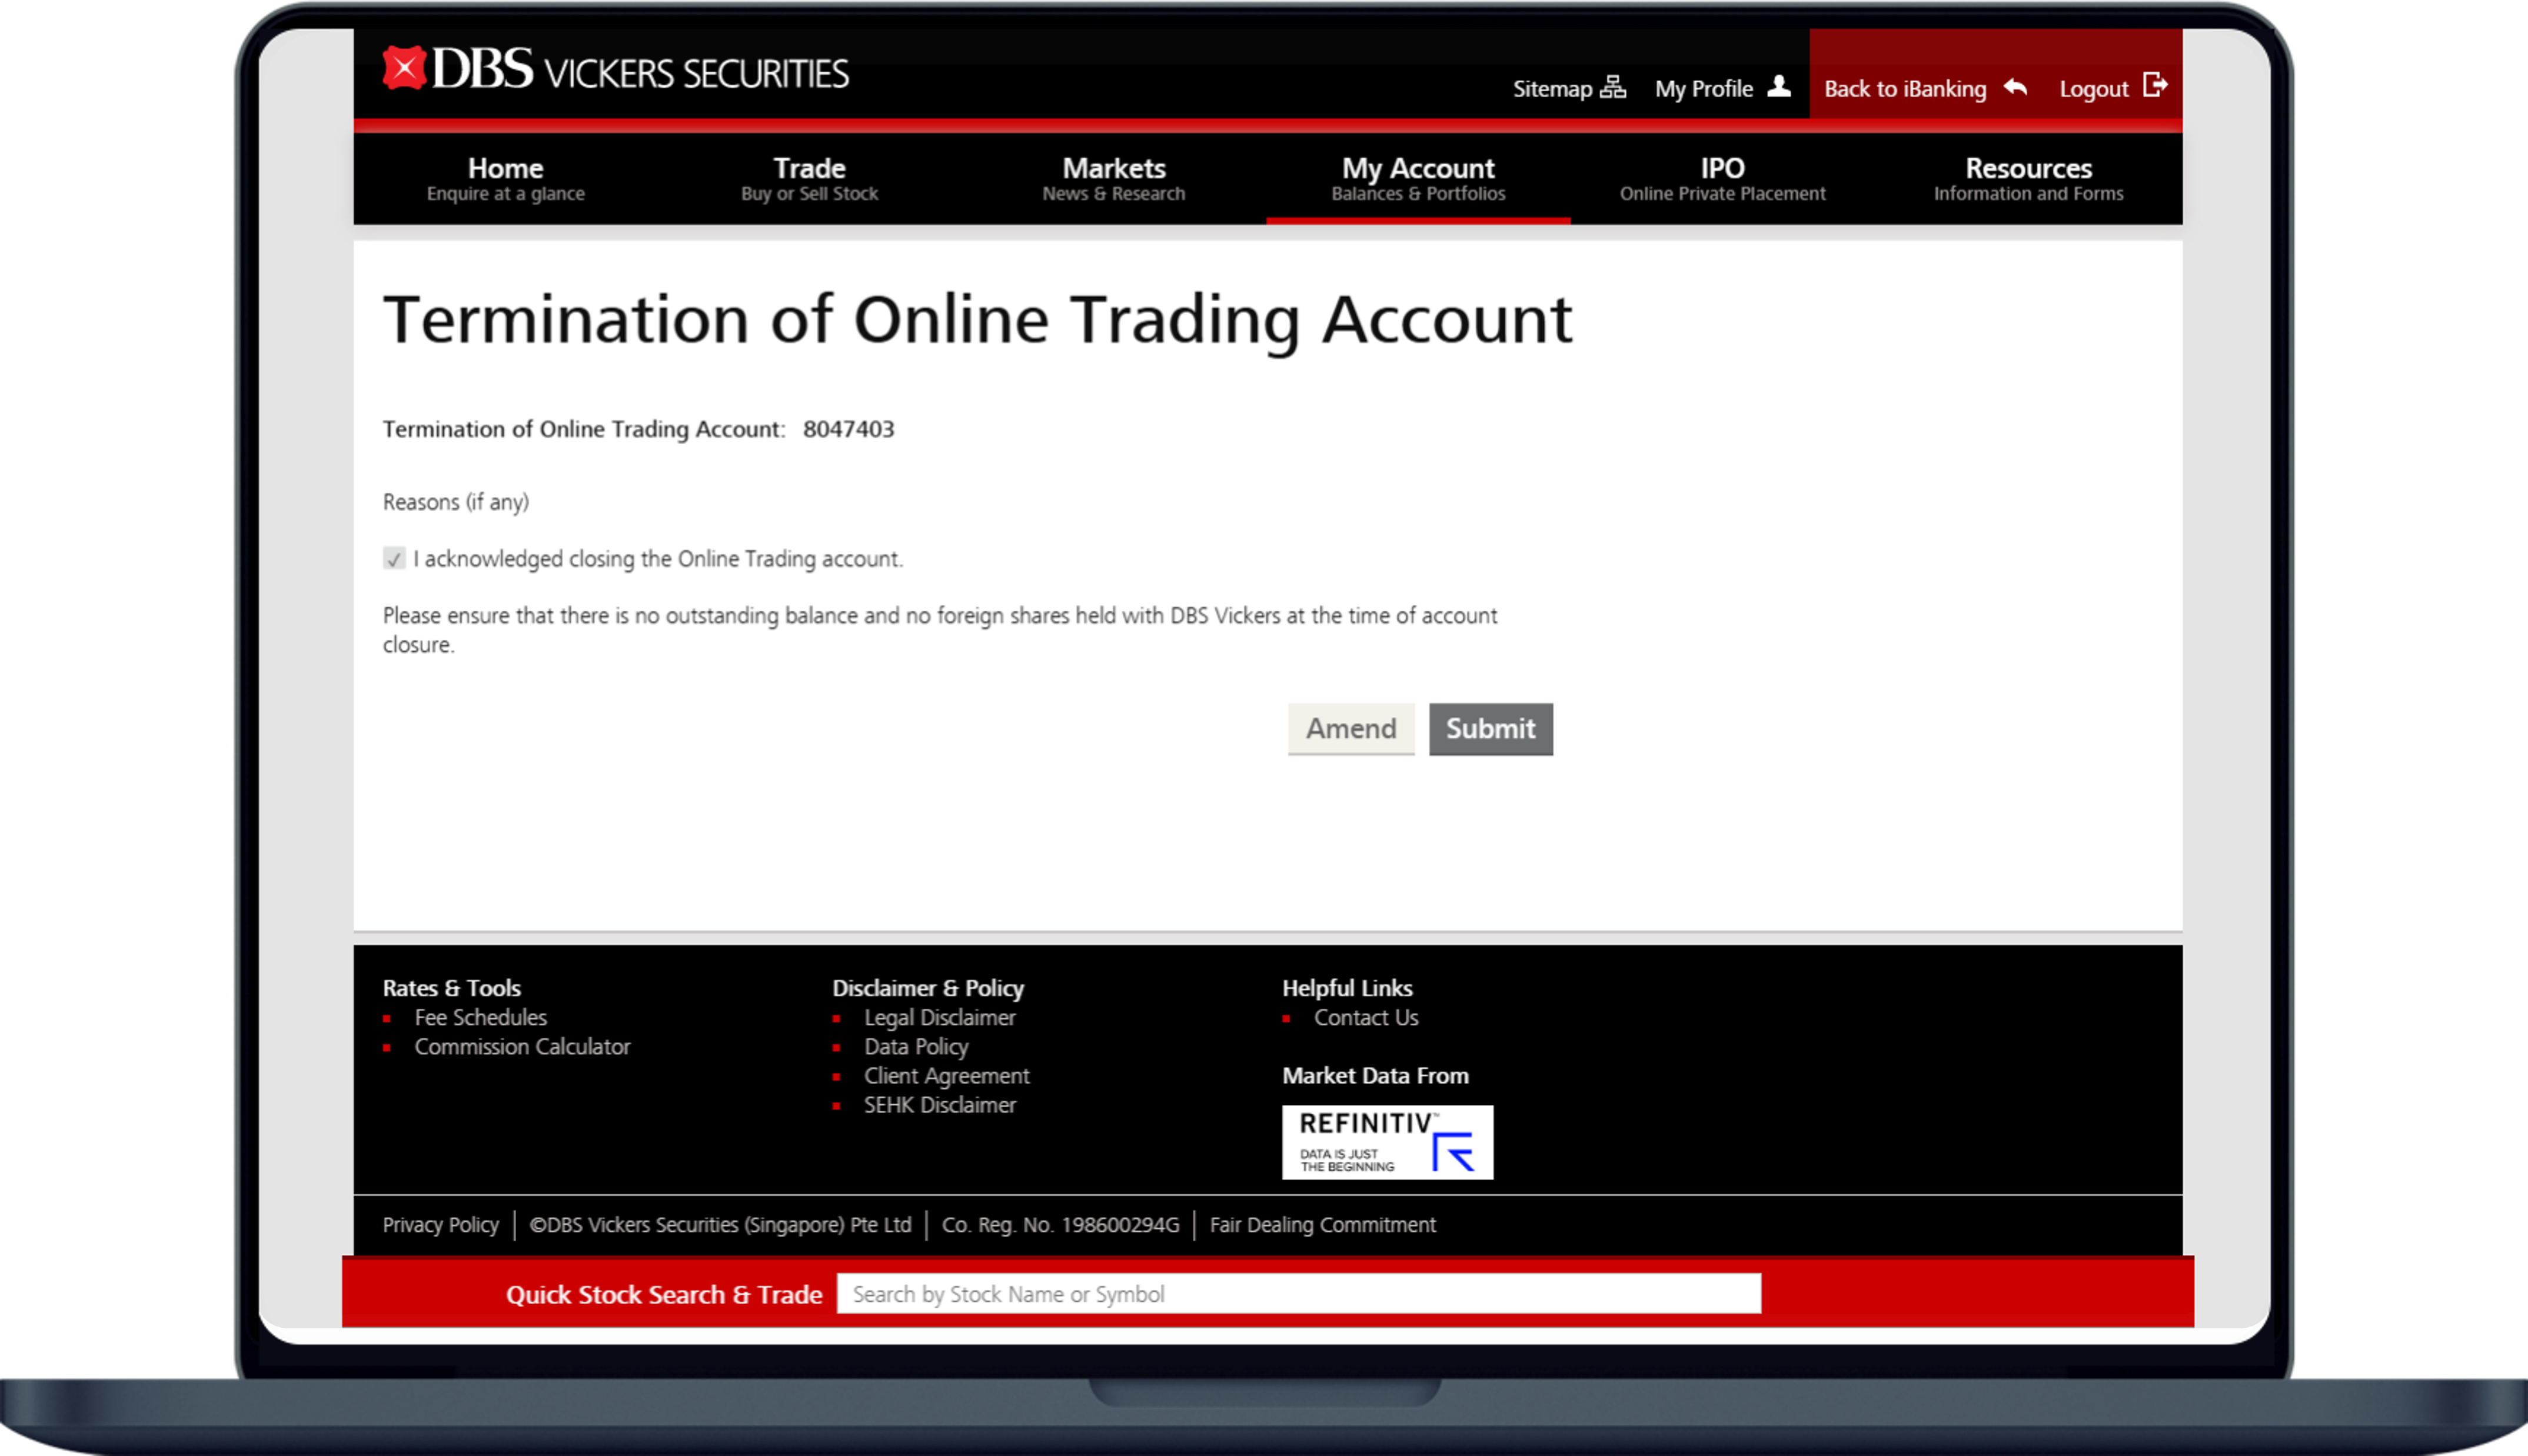Click the Logout exit icon

[2155, 85]
